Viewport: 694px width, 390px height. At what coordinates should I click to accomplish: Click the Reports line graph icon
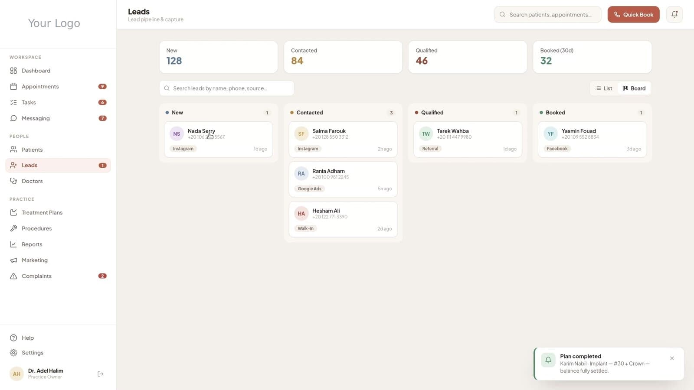click(13, 244)
